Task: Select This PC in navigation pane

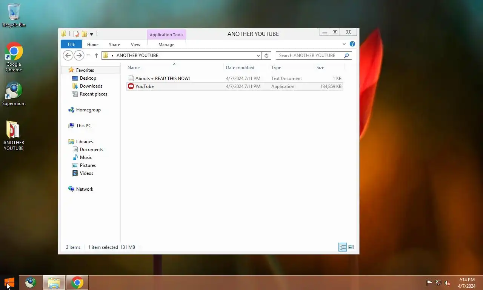Action: (x=83, y=126)
